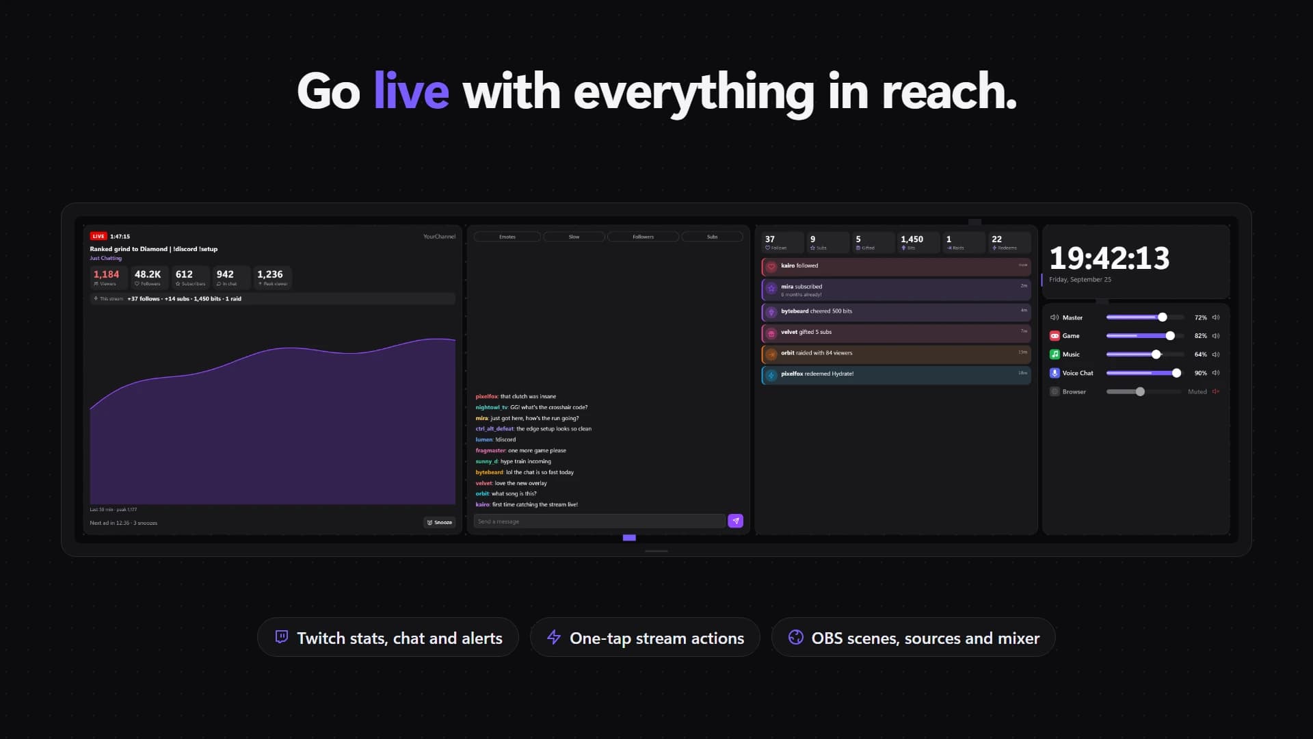Mute the Voice Chat speaker toggle
Viewport: 1313px width, 739px height.
(x=1216, y=373)
